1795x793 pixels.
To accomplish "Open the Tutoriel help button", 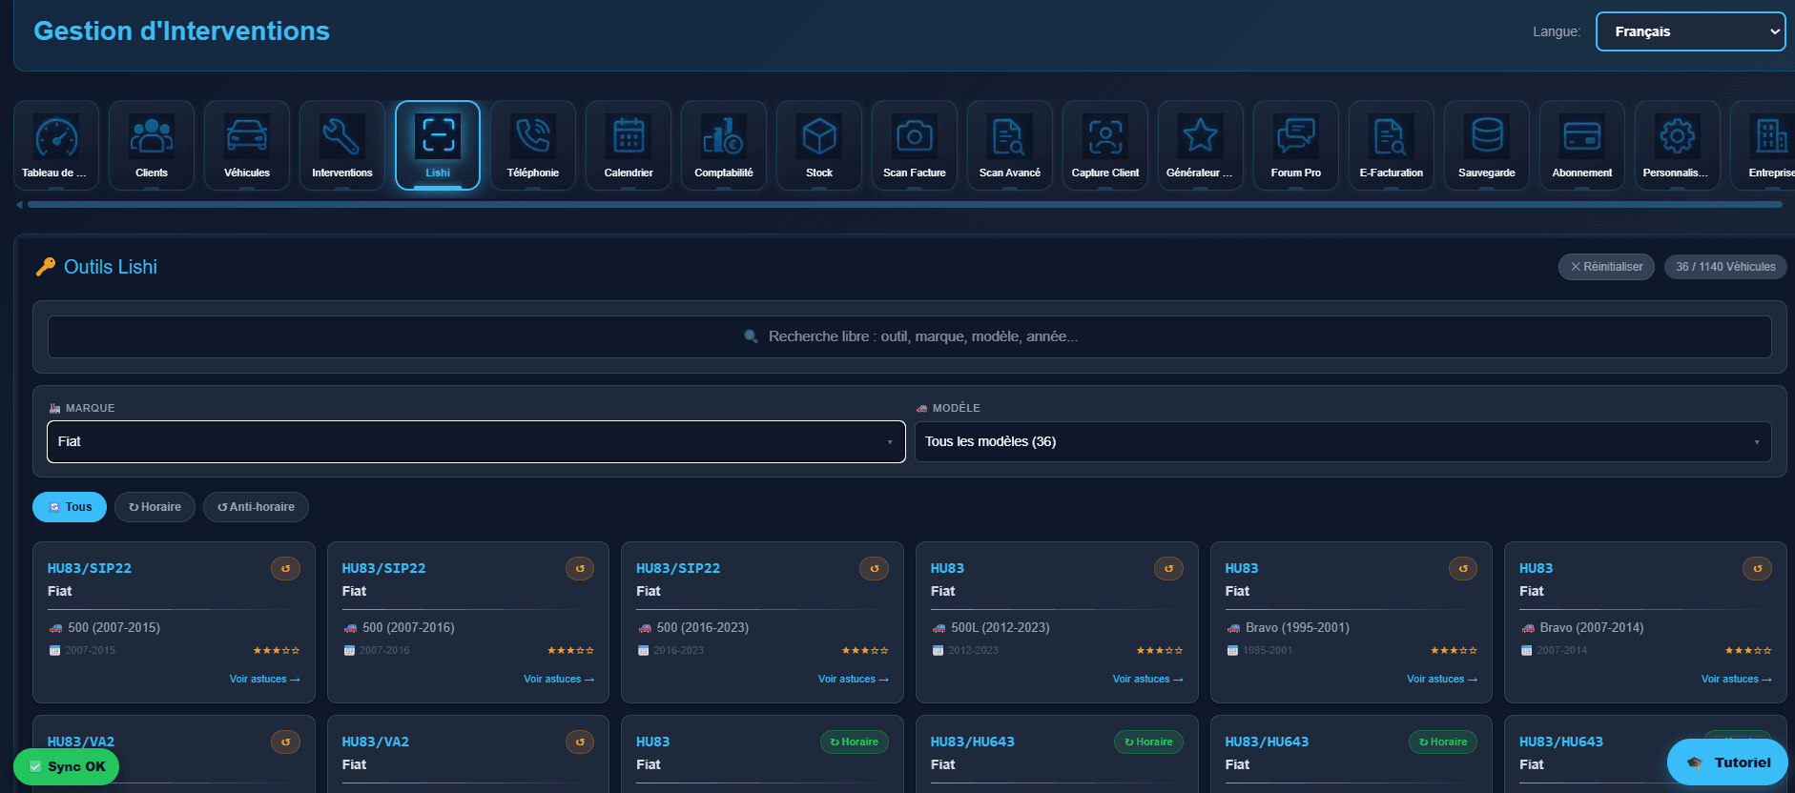I will [1727, 762].
